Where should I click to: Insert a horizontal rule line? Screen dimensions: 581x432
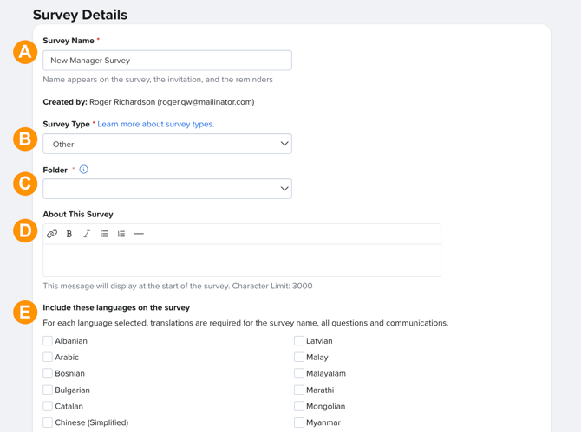139,234
